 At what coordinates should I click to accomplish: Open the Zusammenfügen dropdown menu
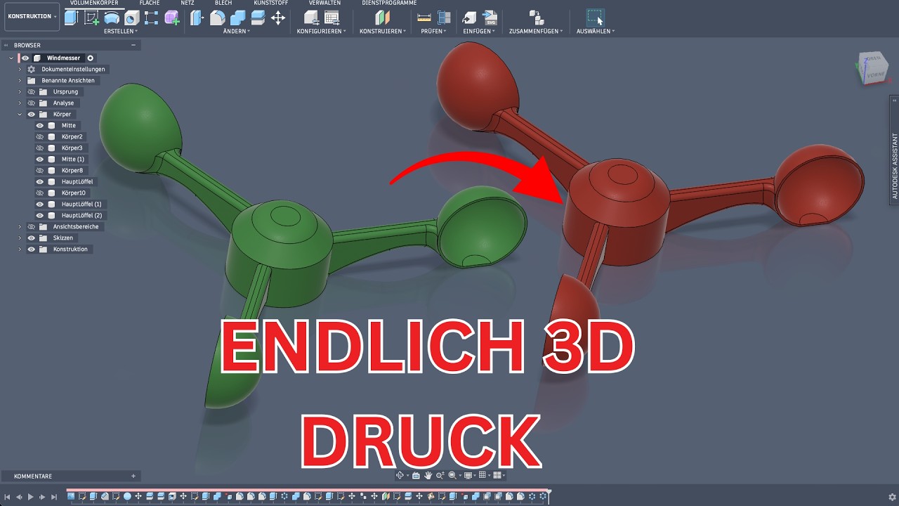click(537, 31)
